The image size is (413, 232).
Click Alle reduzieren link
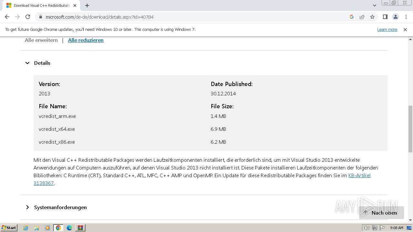pyautogui.click(x=86, y=40)
